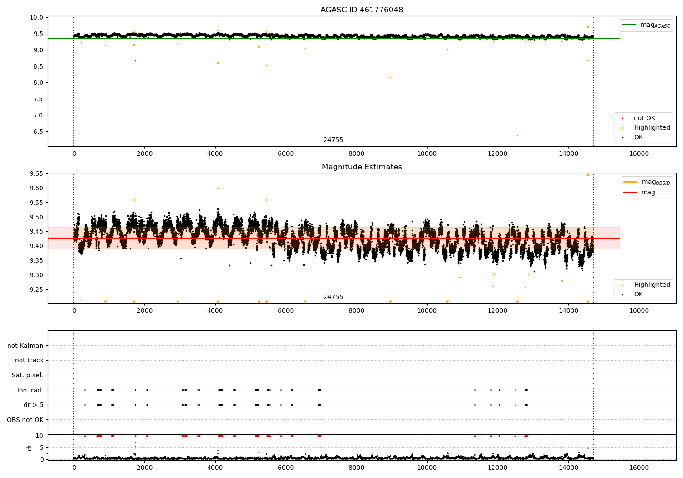Click the 5 tick on the dr axis
This screenshot has width=683, height=478.
click(42, 448)
